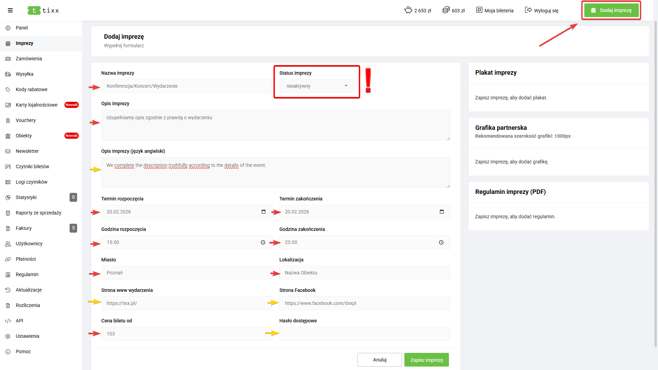Click the Hasło dostępowe input field
This screenshot has height=370, width=658.
tap(364, 334)
